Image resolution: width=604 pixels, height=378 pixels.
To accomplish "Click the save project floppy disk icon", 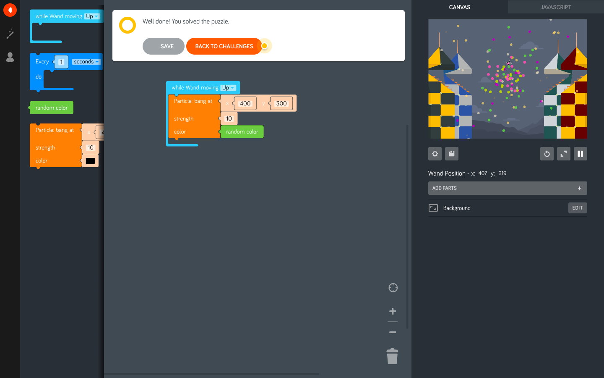I will [451, 154].
